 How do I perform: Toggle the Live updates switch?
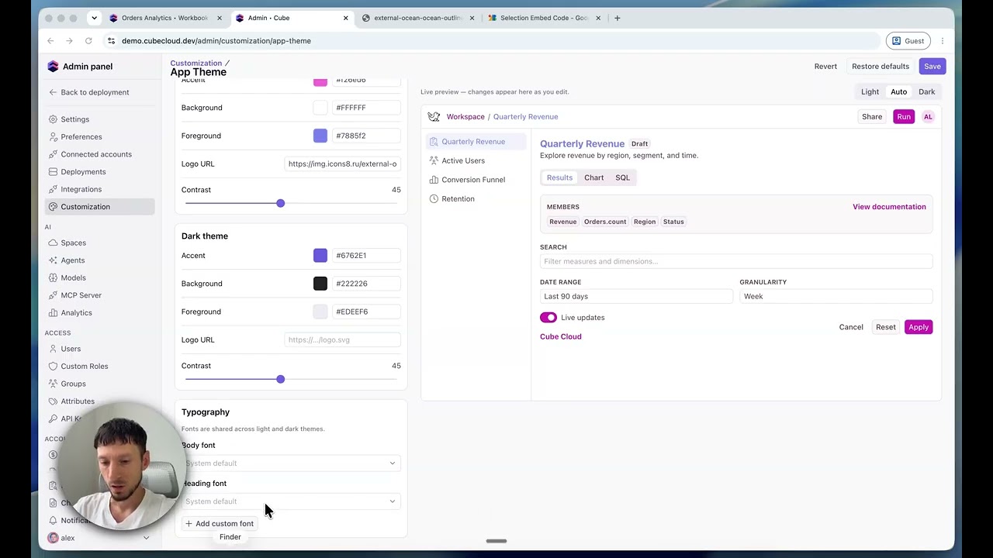tap(548, 318)
